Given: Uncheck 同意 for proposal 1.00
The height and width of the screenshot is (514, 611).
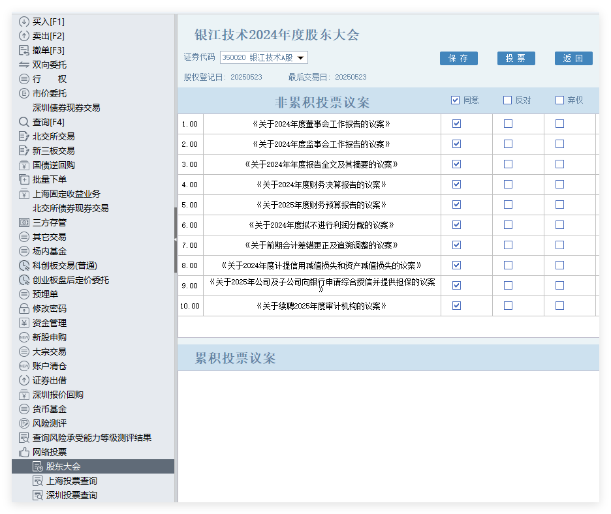Looking at the screenshot, I should click(x=457, y=124).
